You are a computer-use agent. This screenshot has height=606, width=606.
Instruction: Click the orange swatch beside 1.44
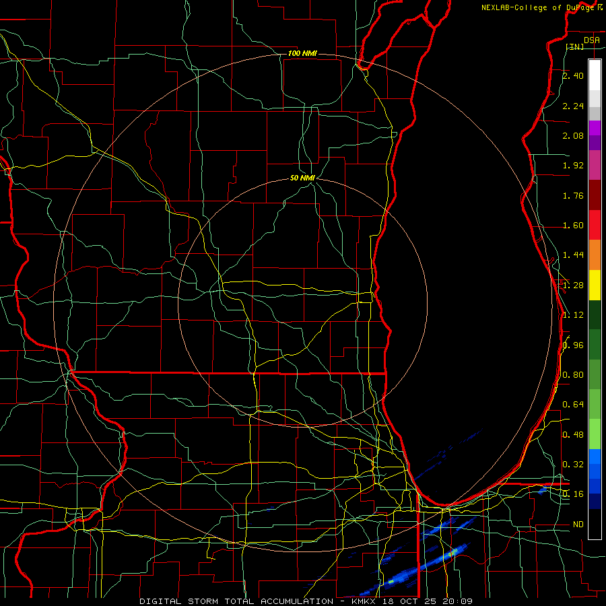pos(595,255)
